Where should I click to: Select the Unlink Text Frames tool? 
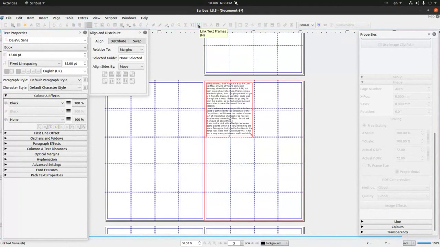point(205,25)
